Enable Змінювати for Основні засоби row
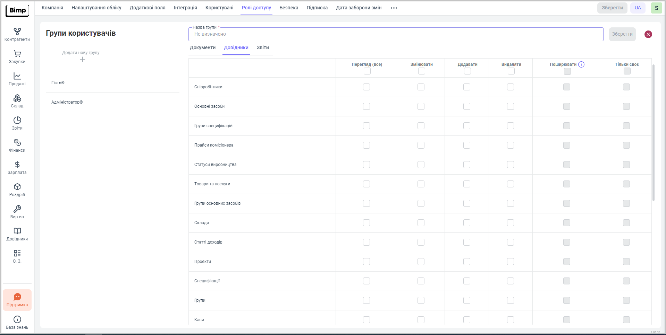Image resolution: width=666 pixels, height=335 pixels. pos(421,106)
